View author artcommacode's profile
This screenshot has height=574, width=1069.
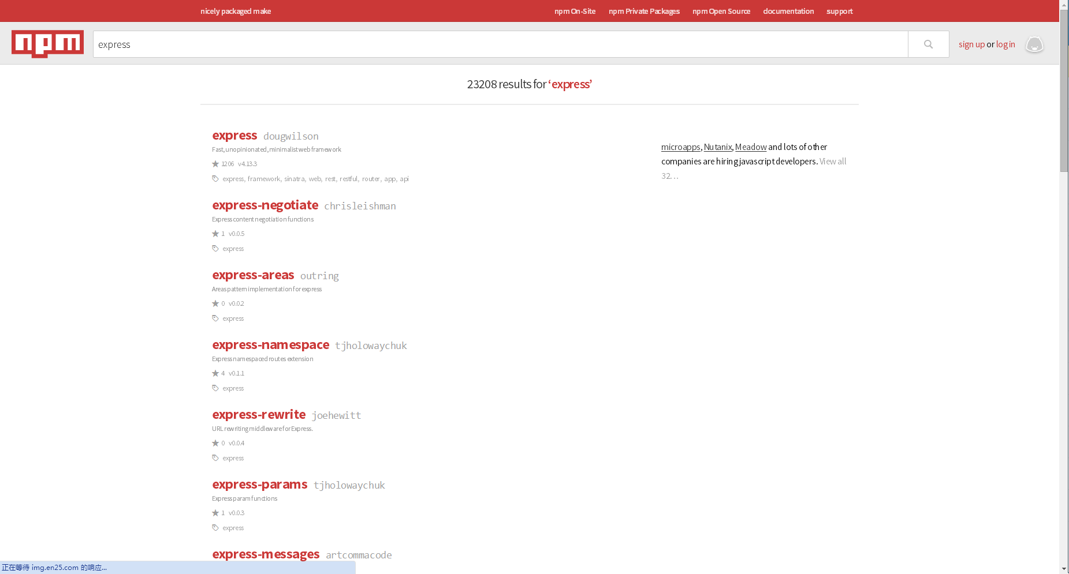359,555
